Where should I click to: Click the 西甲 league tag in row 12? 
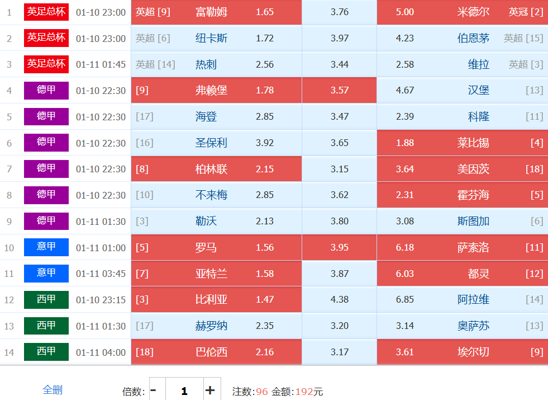click(46, 299)
